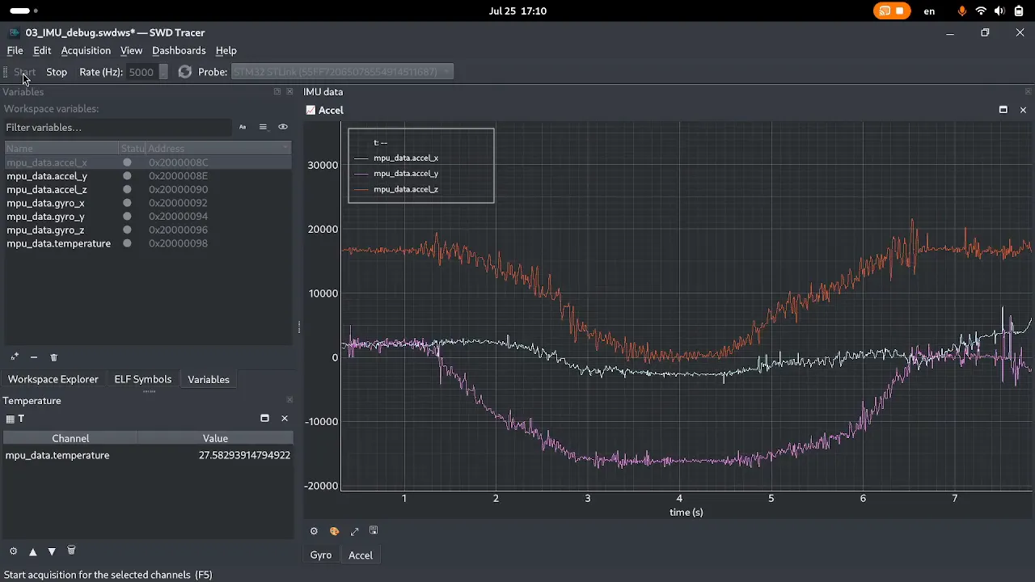This screenshot has height=582, width=1035.
Task: Open the filter options list dropdown
Action: pyautogui.click(x=263, y=127)
